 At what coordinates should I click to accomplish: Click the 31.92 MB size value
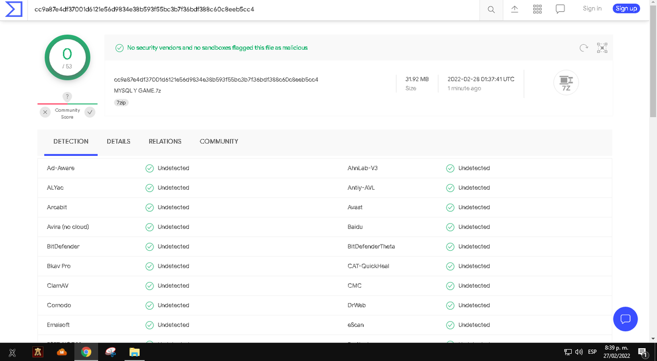(417, 79)
